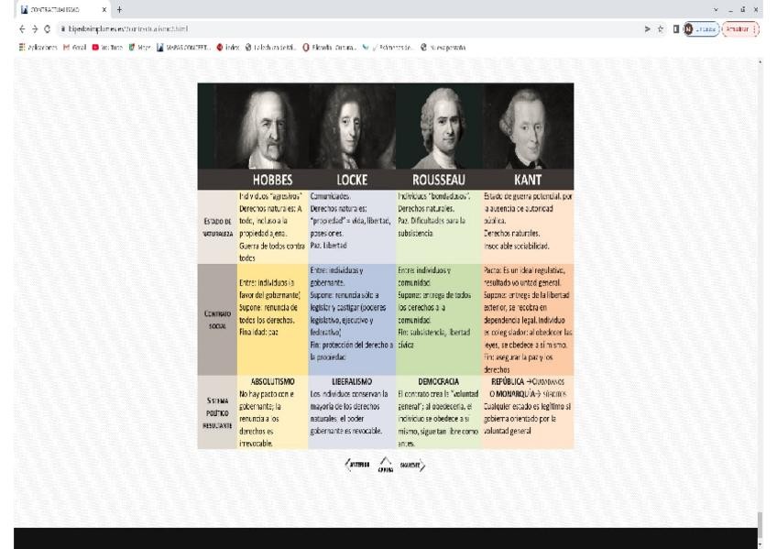This screenshot has width=777, height=549.
Task: Click the Arriba up-arrow button
Action: [384, 466]
